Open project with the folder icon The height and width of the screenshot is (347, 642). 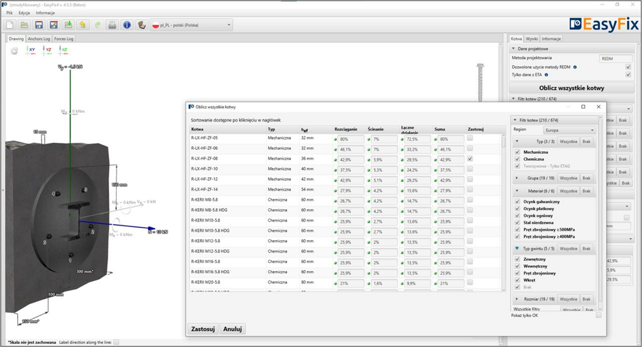click(24, 25)
